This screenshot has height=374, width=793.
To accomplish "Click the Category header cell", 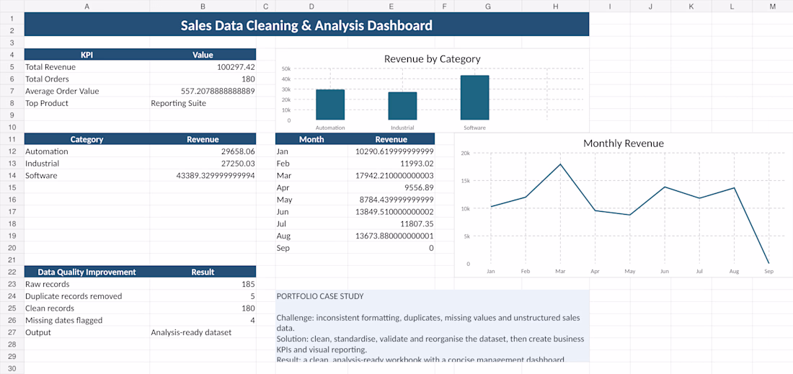I will click(x=87, y=139).
